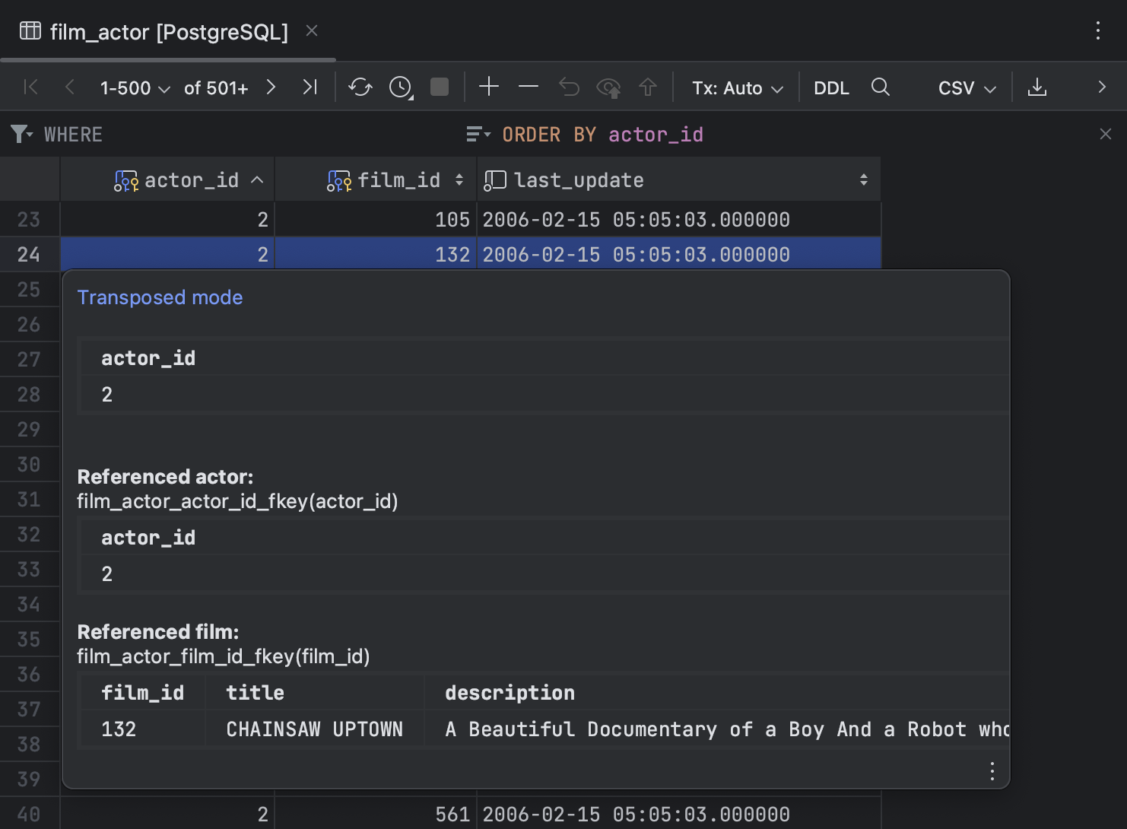Open the three-dot menu at top right

tap(1098, 31)
